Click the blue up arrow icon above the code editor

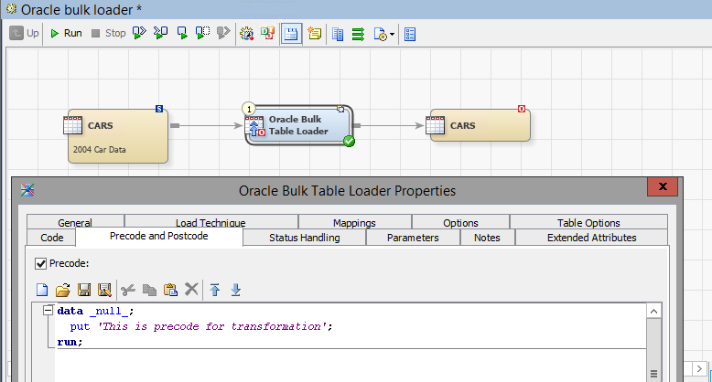tap(215, 290)
